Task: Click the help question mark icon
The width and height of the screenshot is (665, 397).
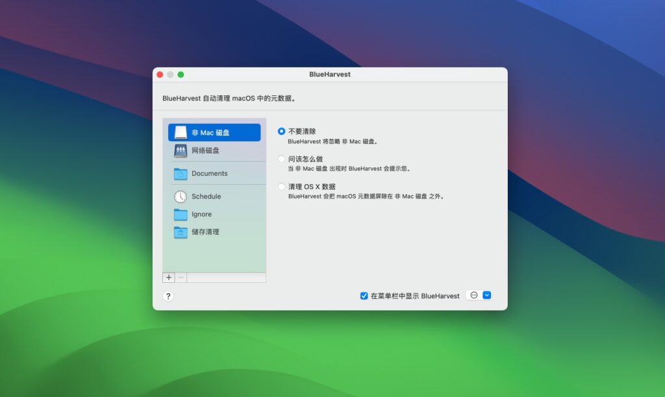Action: (x=168, y=296)
